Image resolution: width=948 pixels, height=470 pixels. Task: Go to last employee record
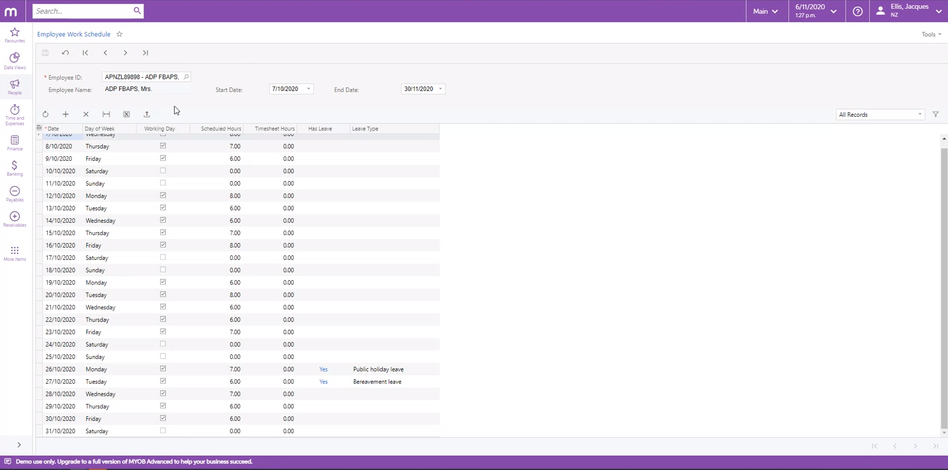pyautogui.click(x=145, y=53)
